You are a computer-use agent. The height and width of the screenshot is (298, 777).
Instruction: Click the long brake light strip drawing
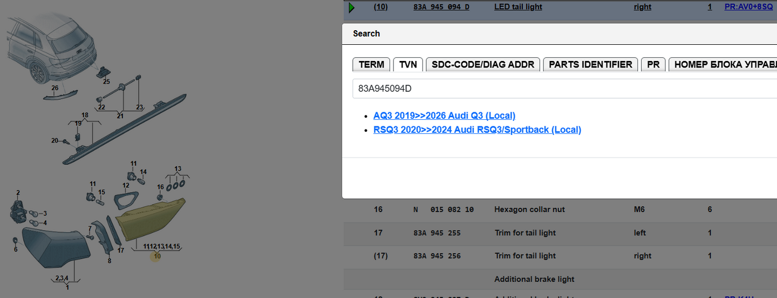point(124,128)
